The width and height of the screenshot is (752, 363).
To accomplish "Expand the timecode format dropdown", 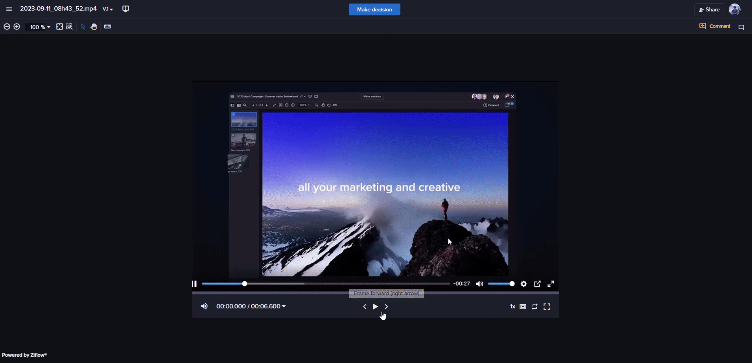I will click(x=284, y=306).
